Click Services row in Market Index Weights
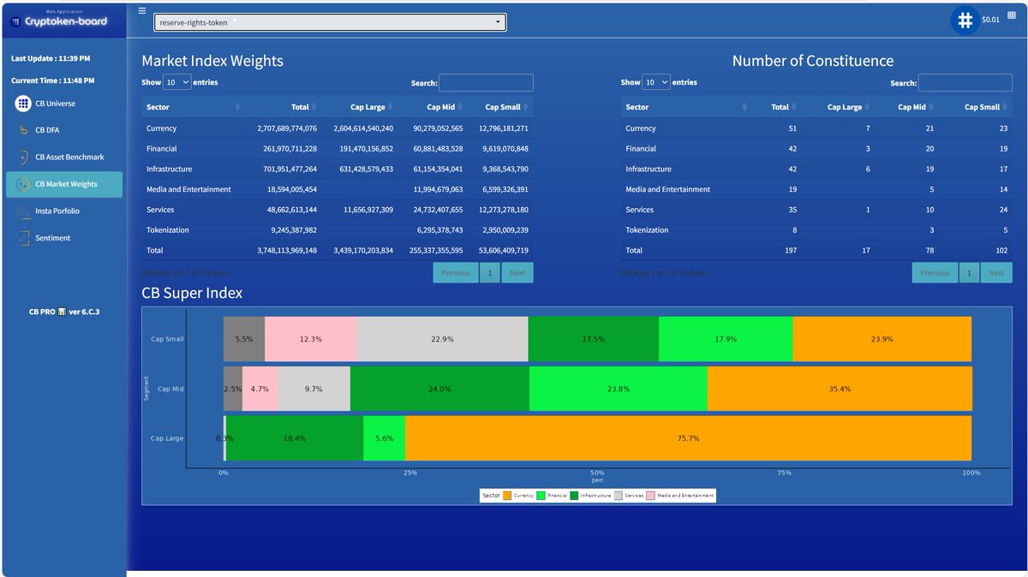The width and height of the screenshot is (1028, 577). pos(338,210)
